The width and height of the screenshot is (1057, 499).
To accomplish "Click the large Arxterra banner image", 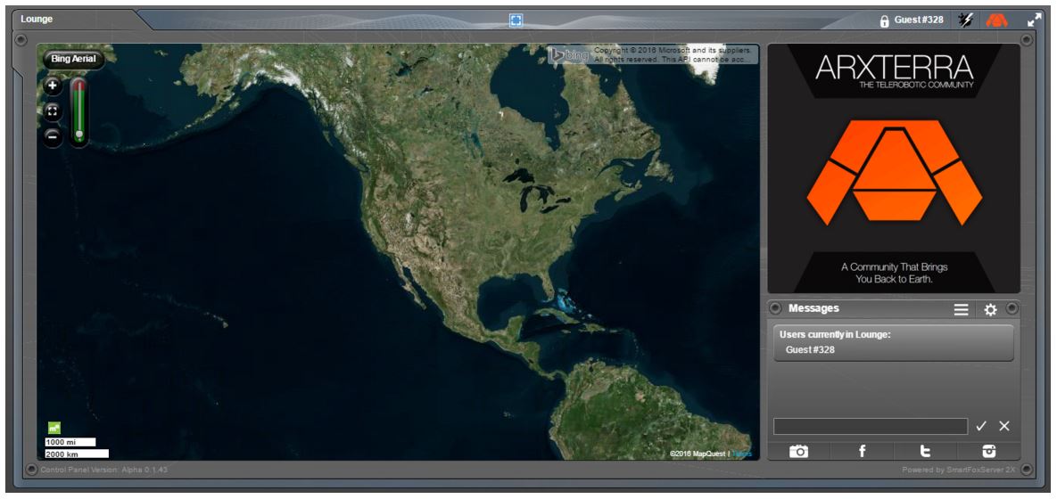I will click(x=894, y=168).
